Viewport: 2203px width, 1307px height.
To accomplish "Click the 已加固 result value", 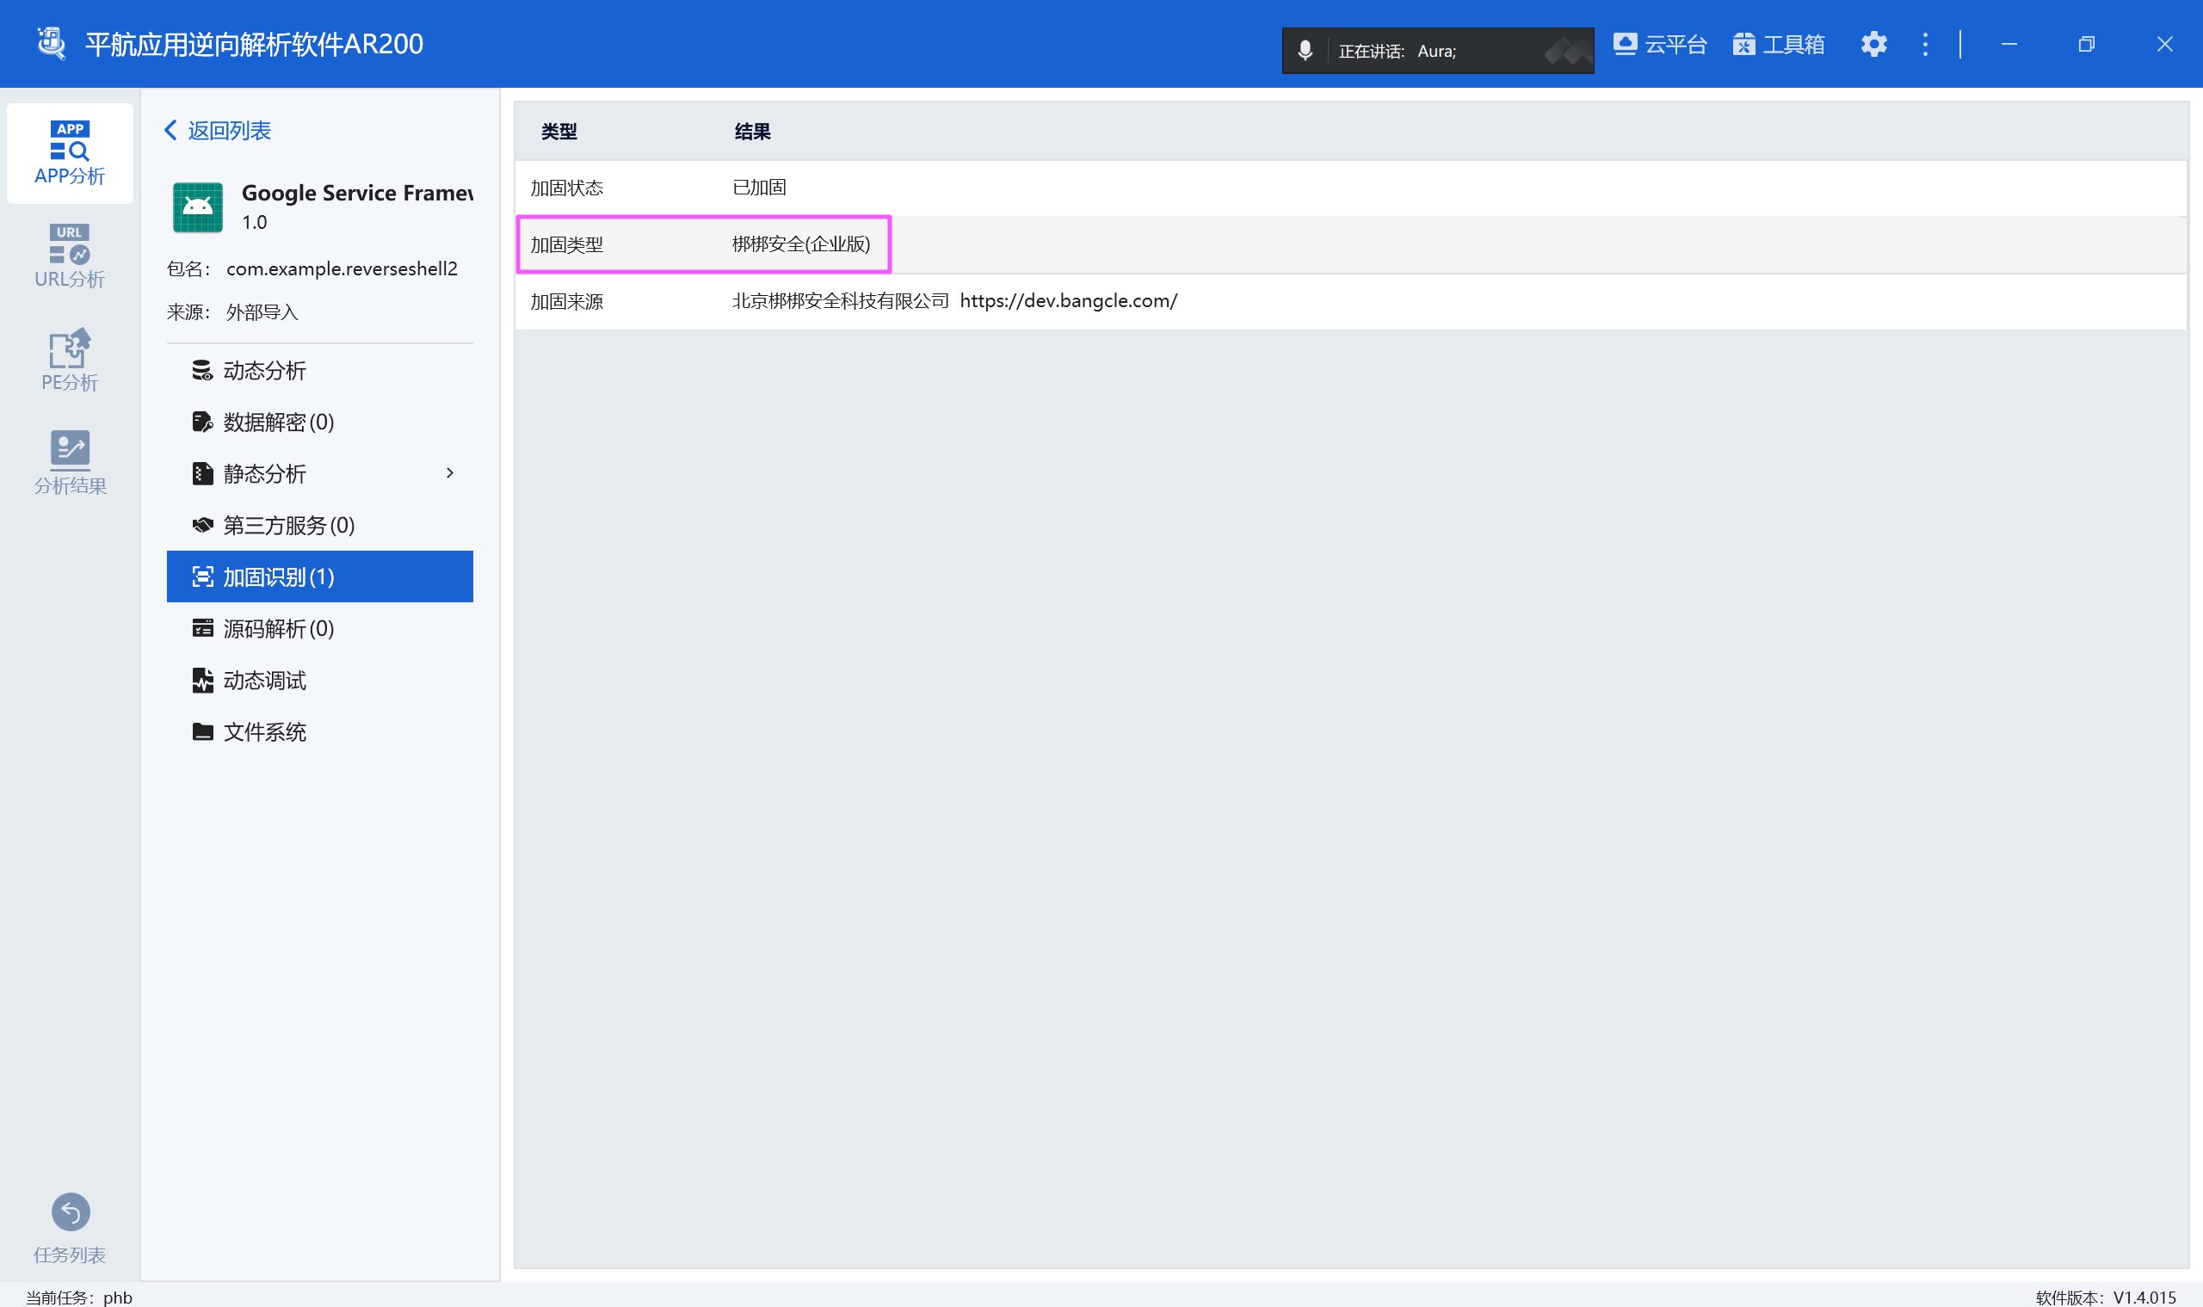I will [759, 188].
